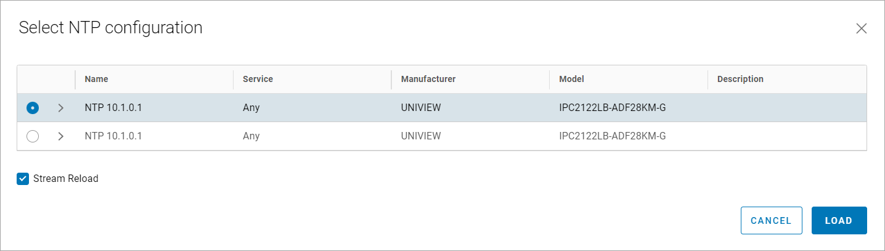Select the first NTP 10.1.0.1 radio button
Screen dimensions: 885x251
(33, 108)
